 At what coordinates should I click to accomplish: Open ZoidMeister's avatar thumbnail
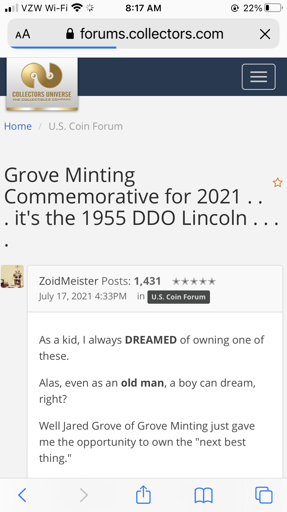tap(12, 276)
